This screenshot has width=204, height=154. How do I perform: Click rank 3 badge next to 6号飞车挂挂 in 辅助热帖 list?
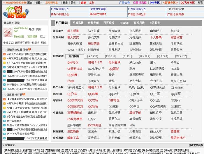(x=4, y=63)
